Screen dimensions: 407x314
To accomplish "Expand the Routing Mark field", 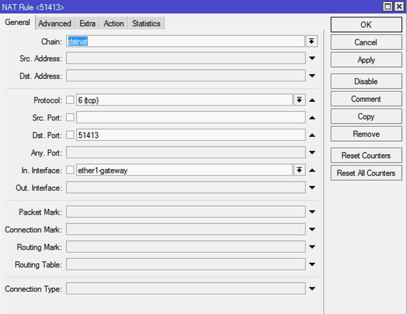I will click(312, 247).
